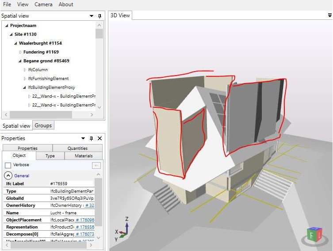333x251 pixels.
Task: Select the IfcColumn tree item
Action: pos(38,69)
